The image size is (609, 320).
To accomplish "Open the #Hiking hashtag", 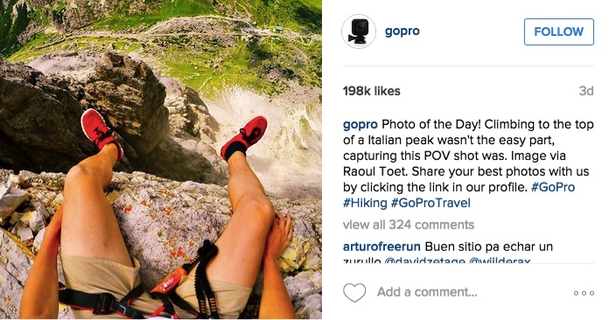I will 365,203.
